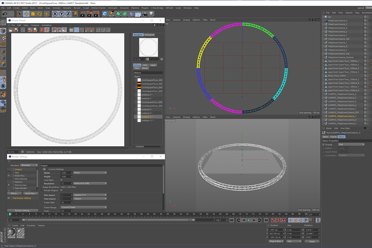The image size is (372, 248).
Task: Click Autokeying red icon
Action: (278, 220)
